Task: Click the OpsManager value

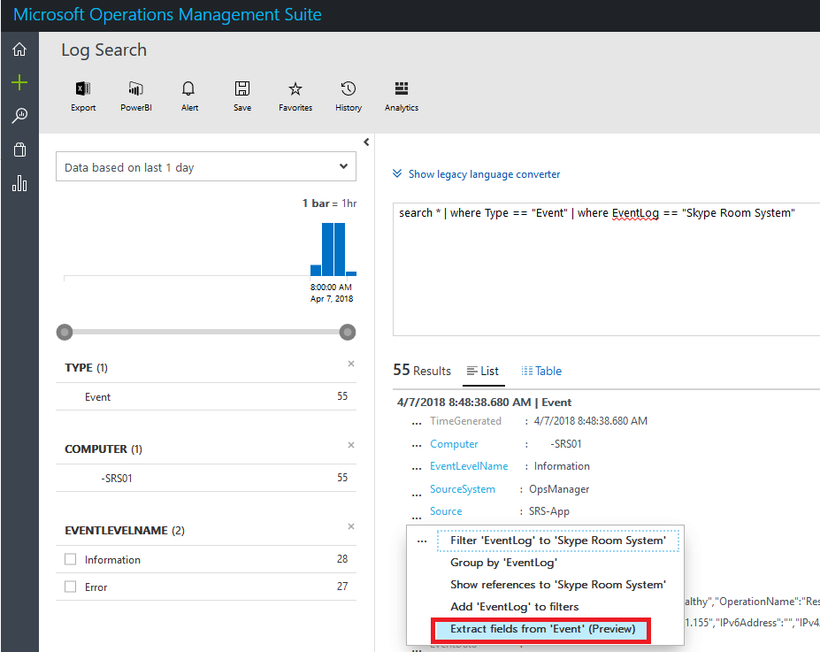Action: click(x=559, y=489)
